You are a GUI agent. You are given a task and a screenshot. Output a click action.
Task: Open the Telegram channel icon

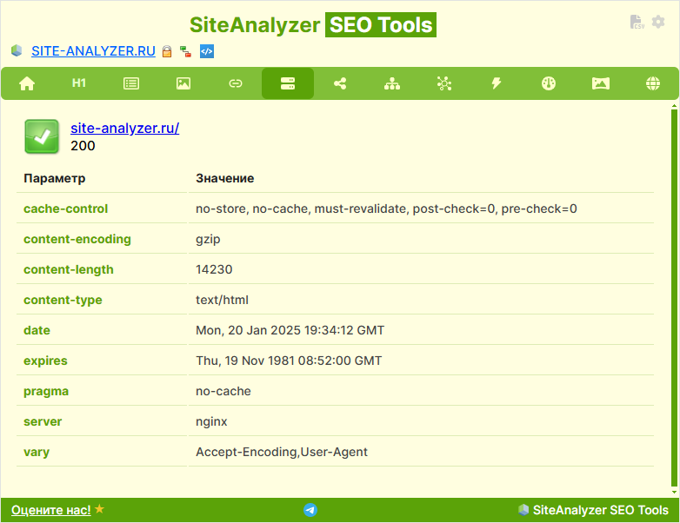[x=310, y=510]
